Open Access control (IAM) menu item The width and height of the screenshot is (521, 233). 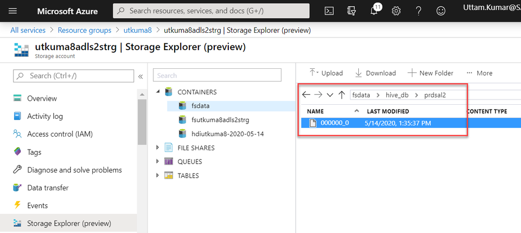pyautogui.click(x=59, y=134)
